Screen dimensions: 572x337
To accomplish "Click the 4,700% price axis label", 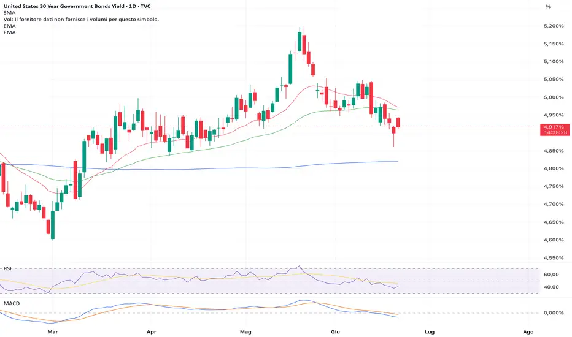I will pos(554,205).
